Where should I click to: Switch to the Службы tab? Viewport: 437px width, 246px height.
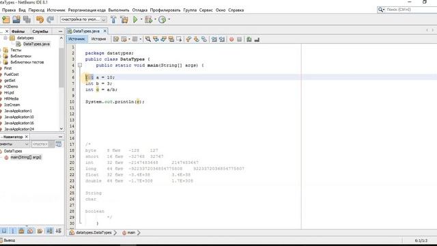point(40,31)
